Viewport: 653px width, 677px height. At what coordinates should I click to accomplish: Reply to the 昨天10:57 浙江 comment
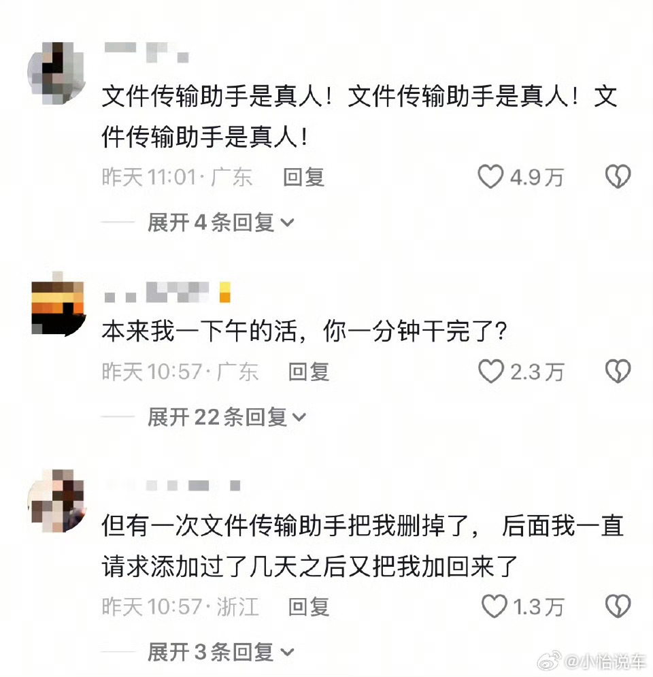click(x=309, y=607)
